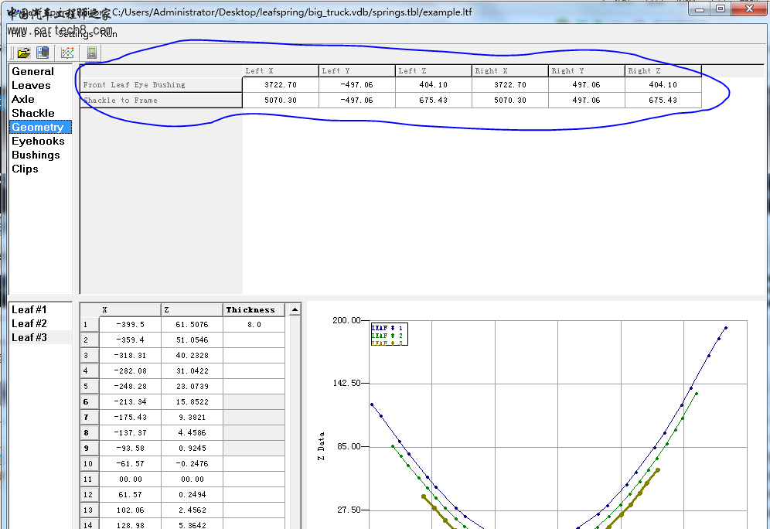Click the plot chart toolbar icon
770x529 pixels.
[x=67, y=53]
